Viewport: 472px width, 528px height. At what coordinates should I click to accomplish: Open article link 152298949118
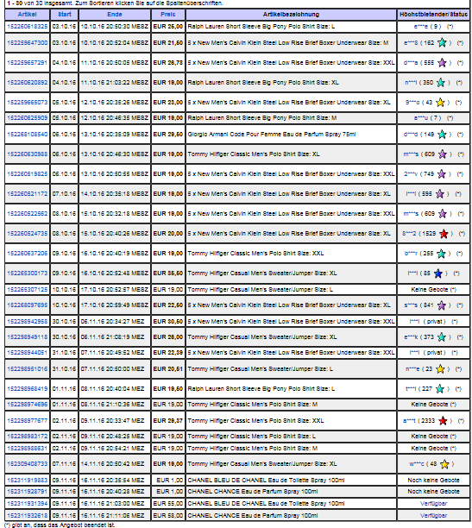(28, 337)
